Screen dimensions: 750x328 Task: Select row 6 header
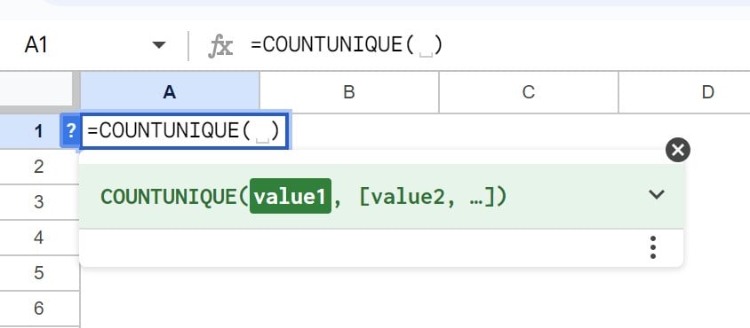[x=39, y=308]
